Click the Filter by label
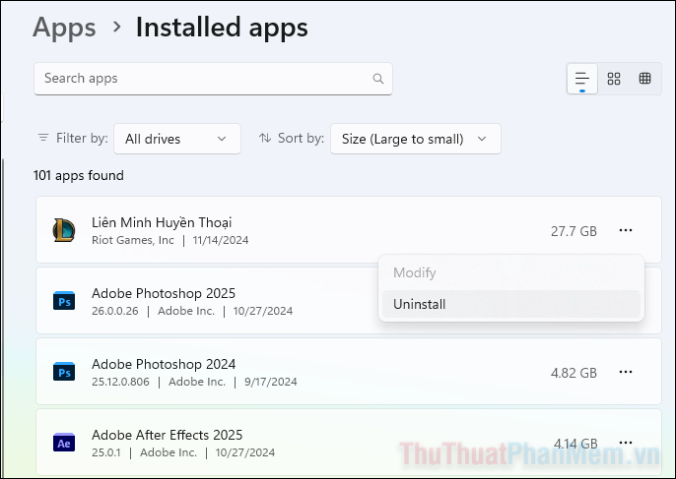The height and width of the screenshot is (479, 676). coord(82,138)
